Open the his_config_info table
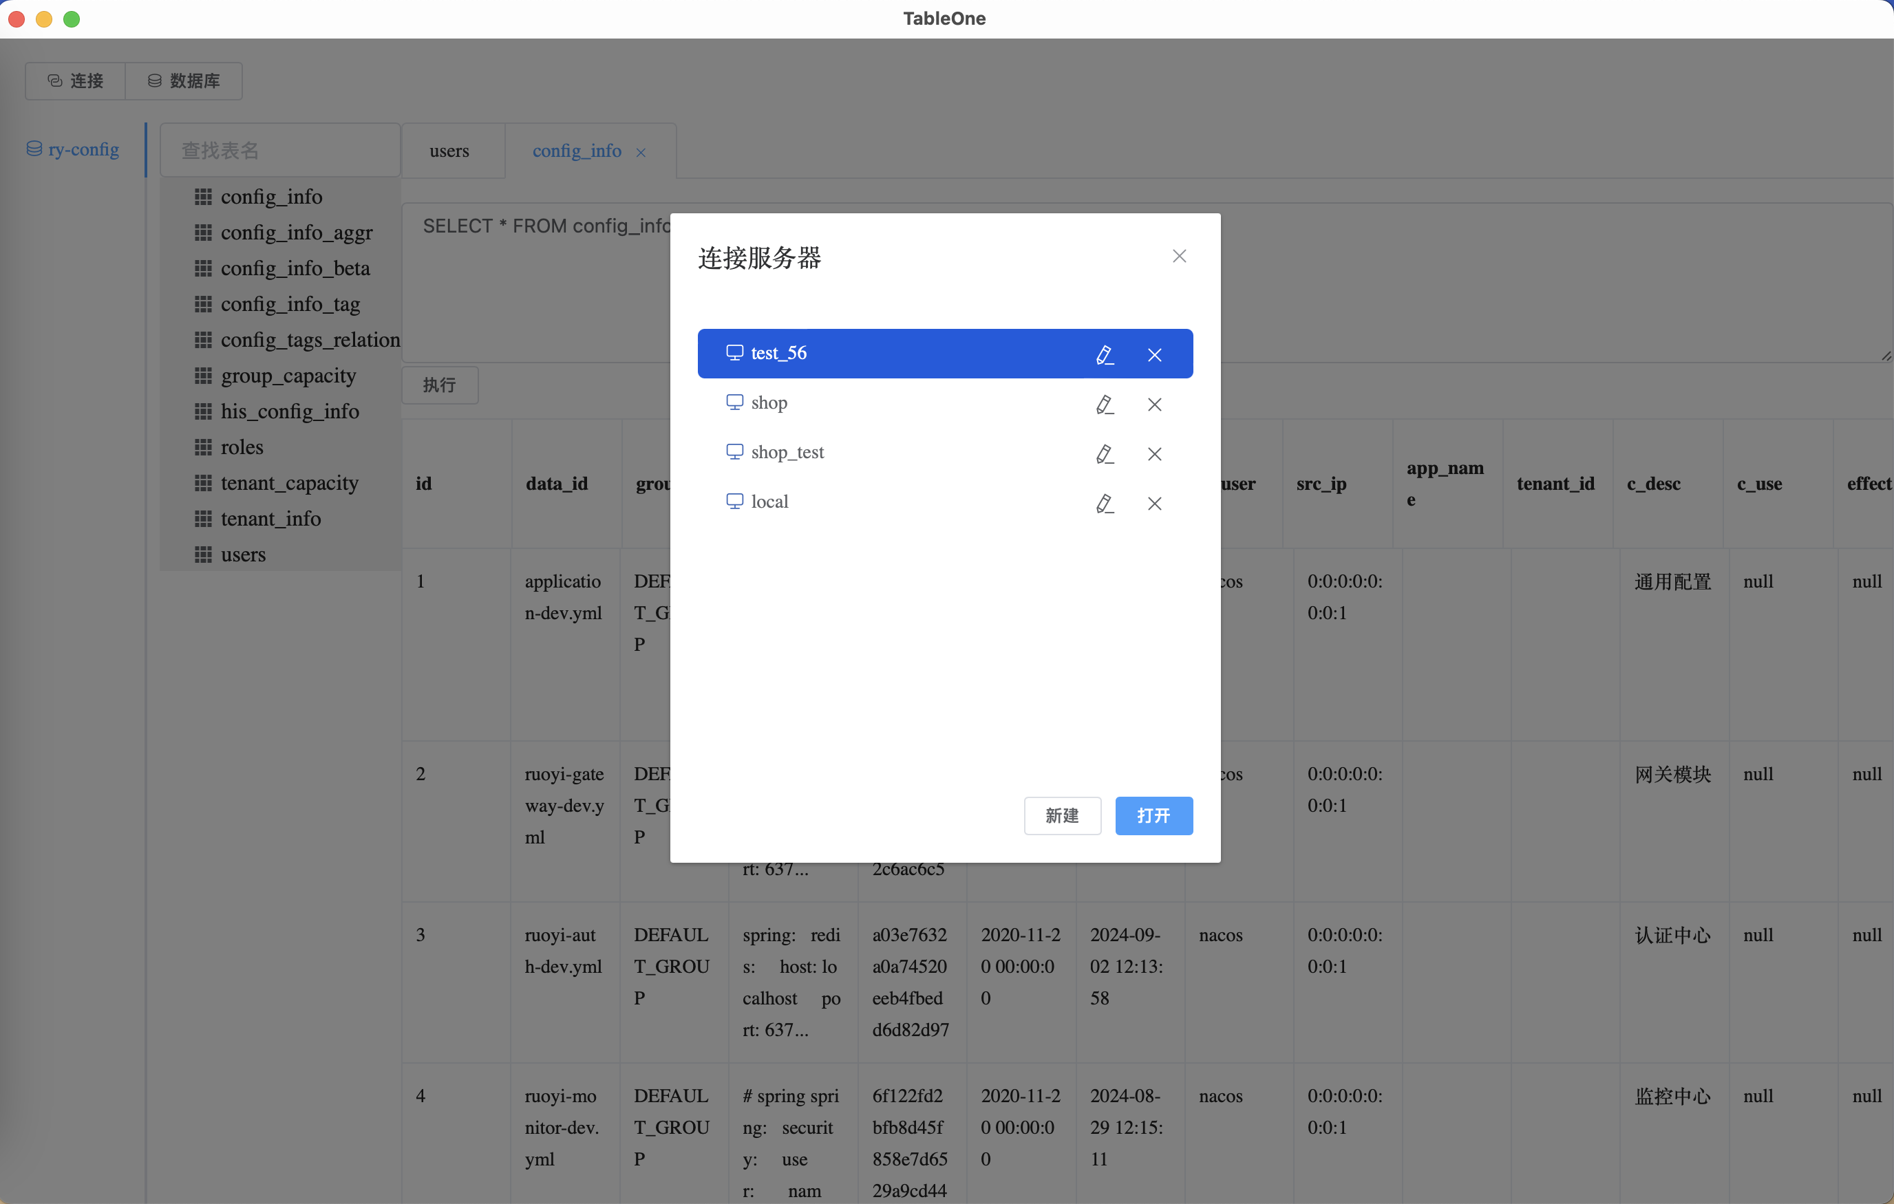 (x=288, y=411)
